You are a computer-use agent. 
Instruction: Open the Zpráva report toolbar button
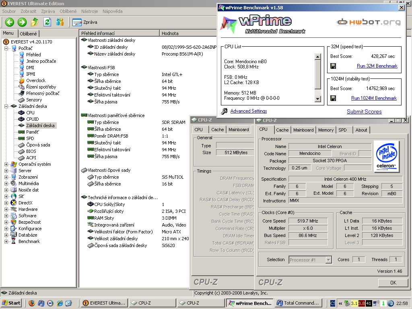(84, 23)
